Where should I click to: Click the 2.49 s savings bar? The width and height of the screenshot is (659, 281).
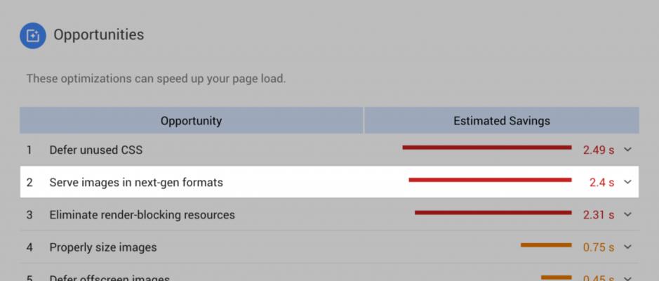pyautogui.click(x=486, y=148)
